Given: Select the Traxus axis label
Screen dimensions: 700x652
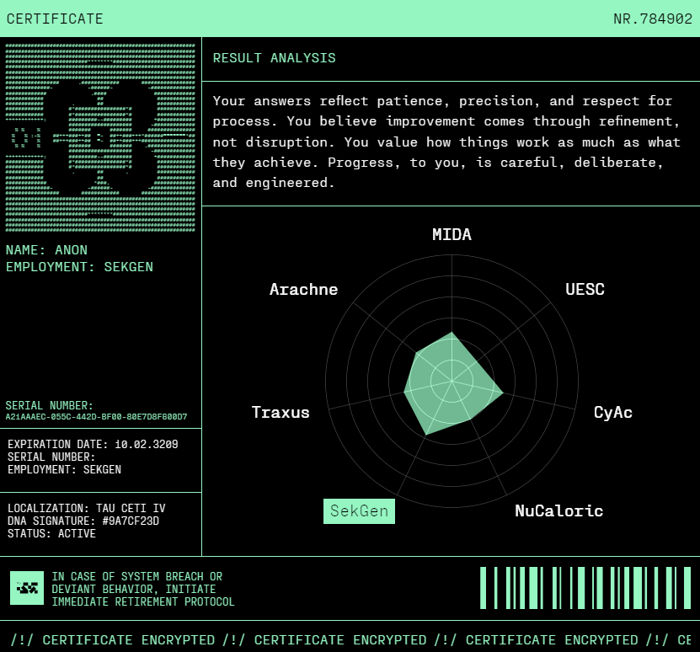Looking at the screenshot, I should pos(281,412).
